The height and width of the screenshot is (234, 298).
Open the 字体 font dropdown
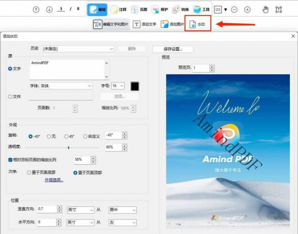click(x=66, y=86)
